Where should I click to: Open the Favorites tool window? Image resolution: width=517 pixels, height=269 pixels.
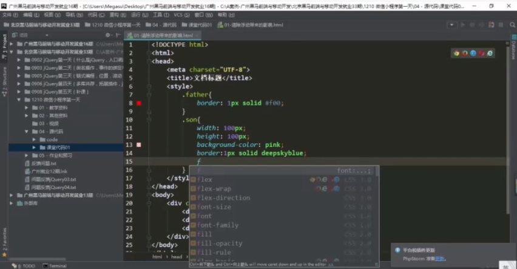(4, 242)
